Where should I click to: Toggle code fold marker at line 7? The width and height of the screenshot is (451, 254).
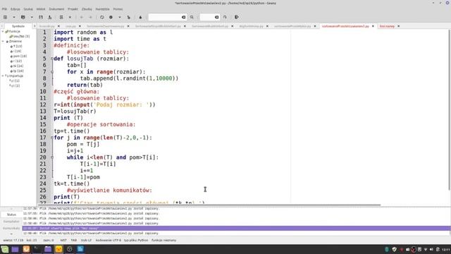(52, 72)
